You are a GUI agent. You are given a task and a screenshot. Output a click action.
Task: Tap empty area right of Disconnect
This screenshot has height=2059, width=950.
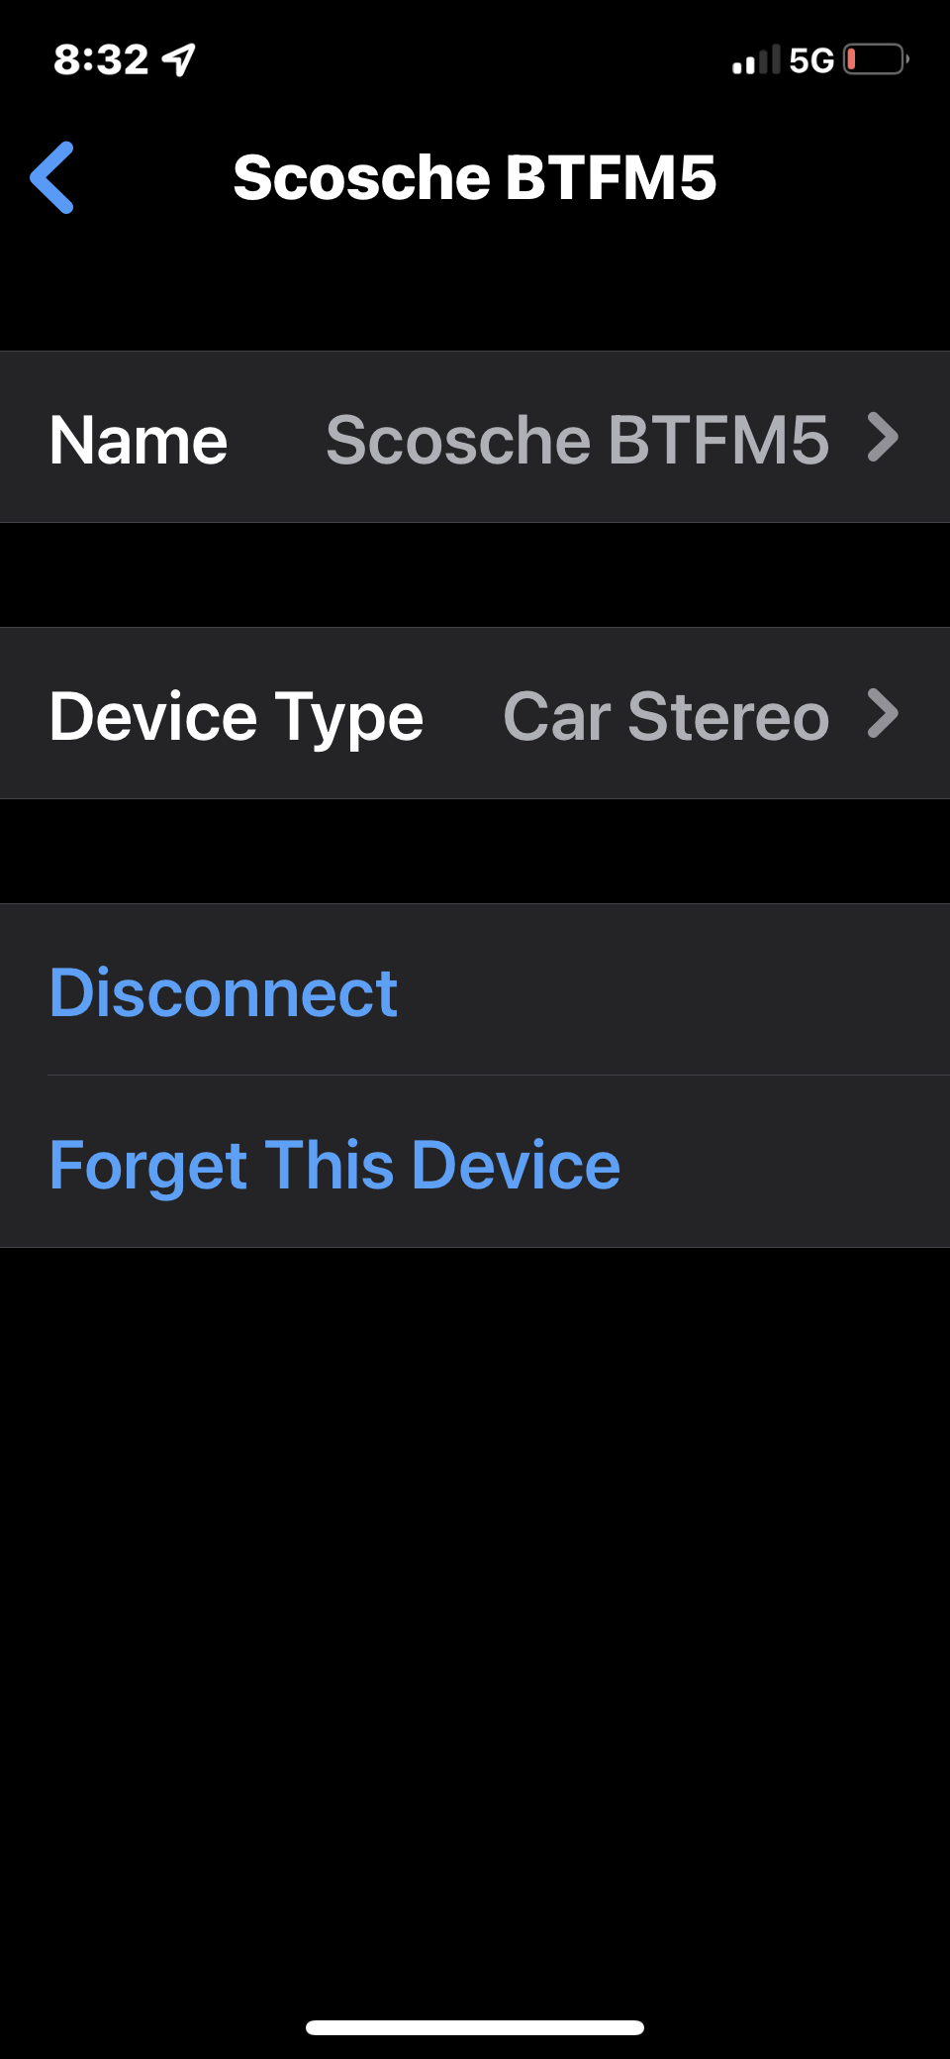click(673, 990)
